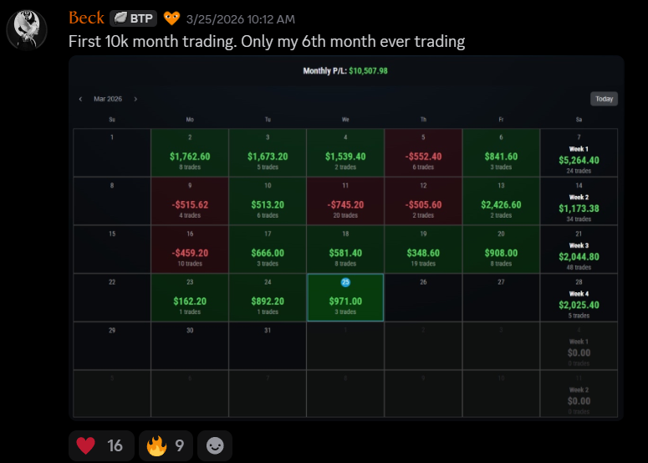Click the fire reaction with 9
This screenshot has height=463, width=648.
tap(166, 445)
